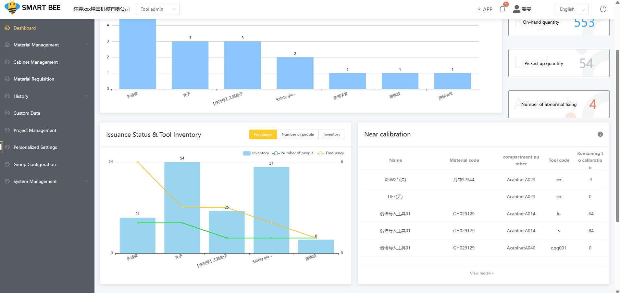This screenshot has height=293, width=620.
Task: Click the 54 bar in issuance chart
Action: coord(182,208)
